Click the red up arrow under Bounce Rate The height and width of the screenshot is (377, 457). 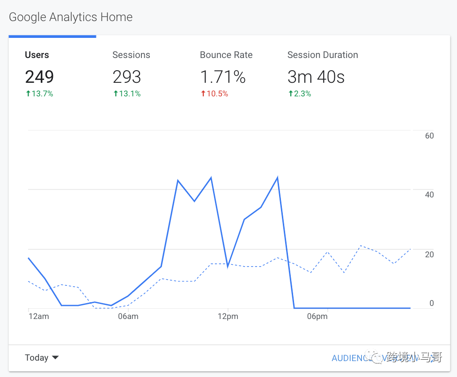203,94
